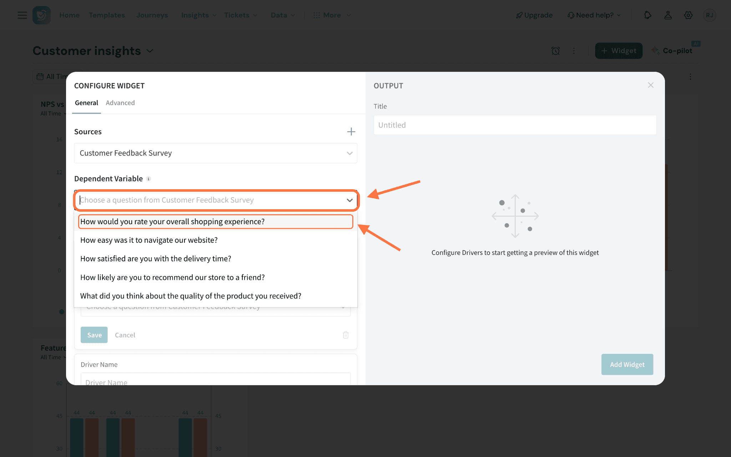Switch to the General tab

(x=86, y=103)
